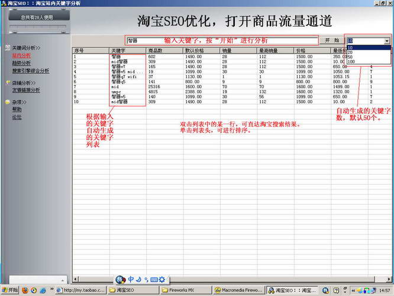Sort by the 关键字 column header
Viewport: 394px width, 296px height.
[x=128, y=50]
